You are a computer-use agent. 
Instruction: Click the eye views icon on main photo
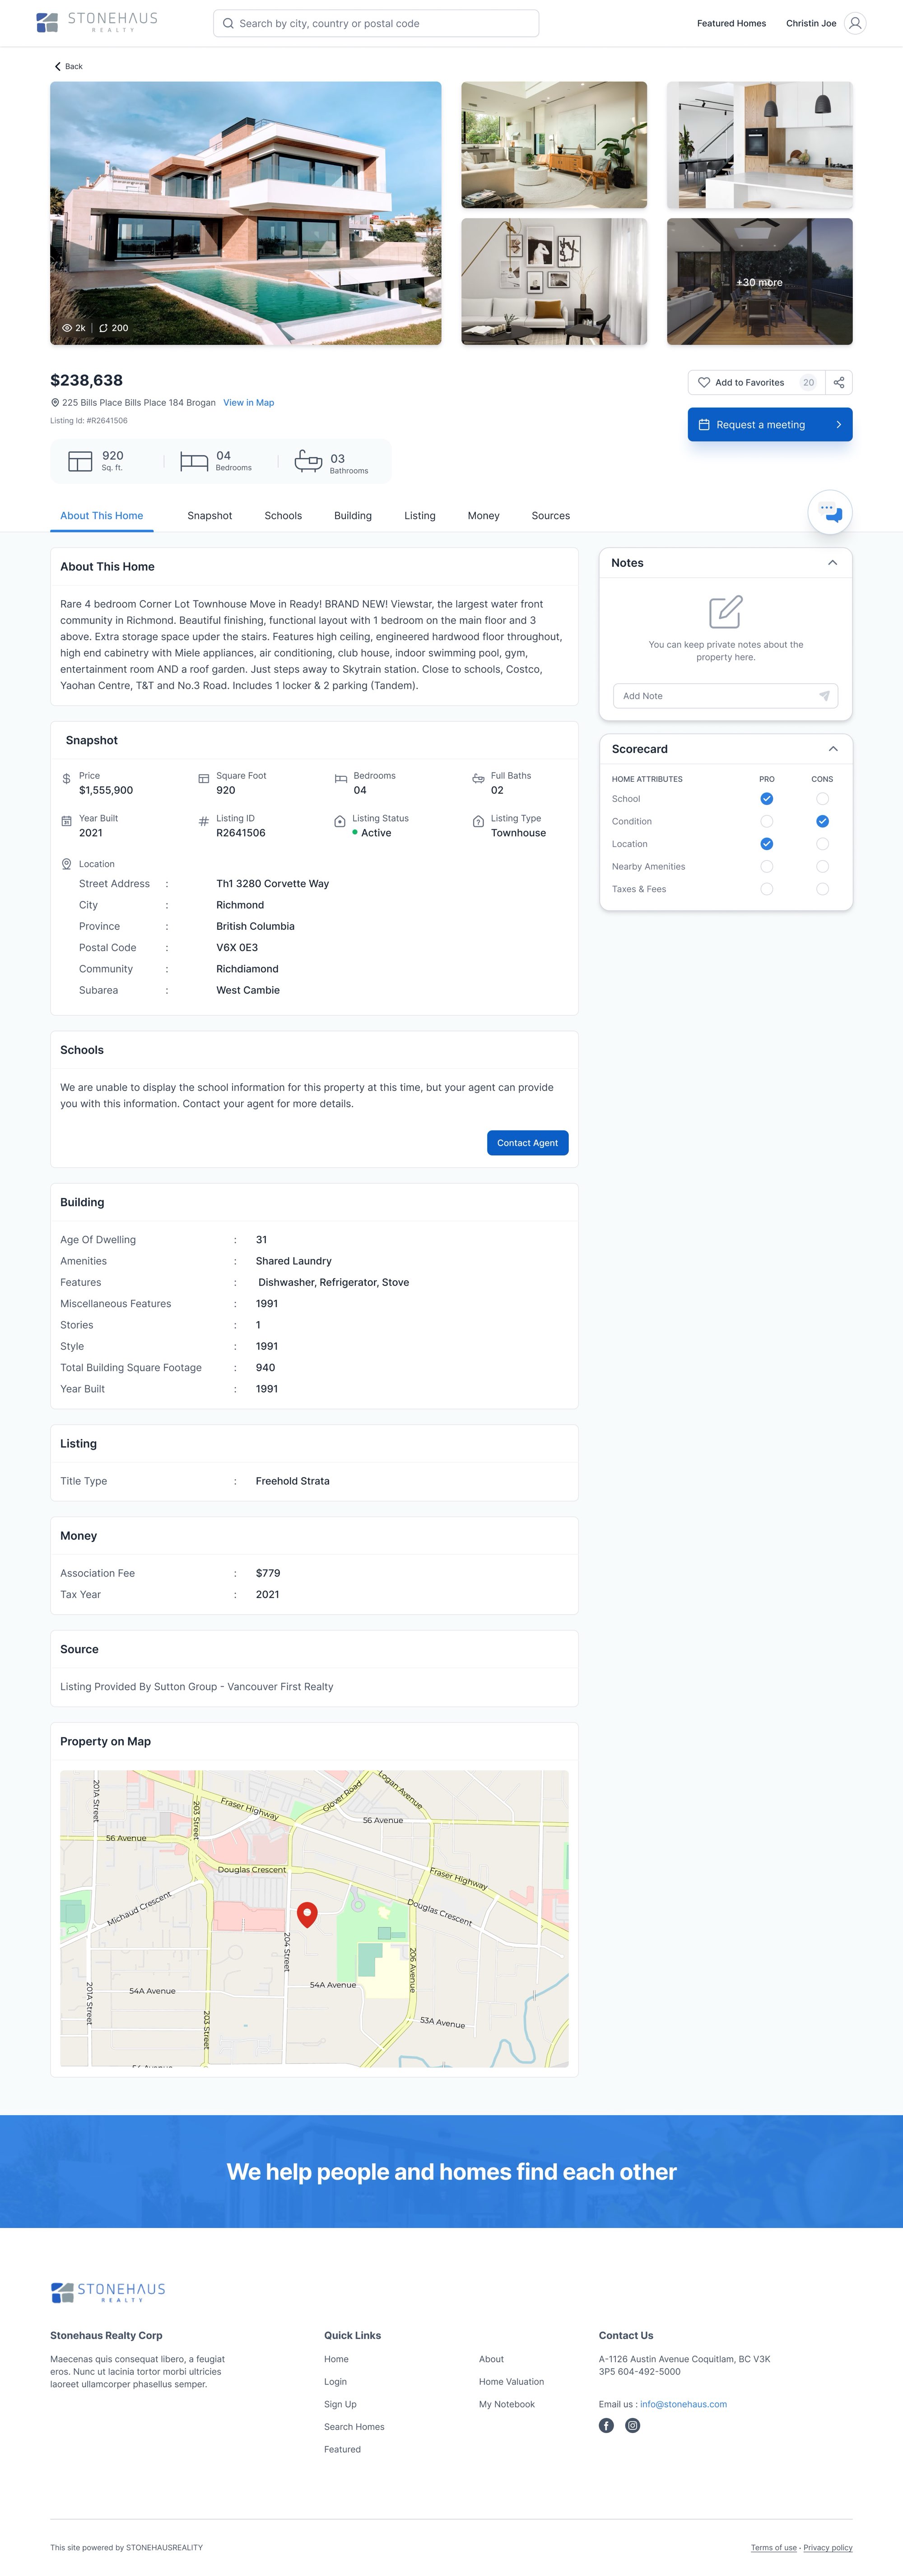click(67, 328)
